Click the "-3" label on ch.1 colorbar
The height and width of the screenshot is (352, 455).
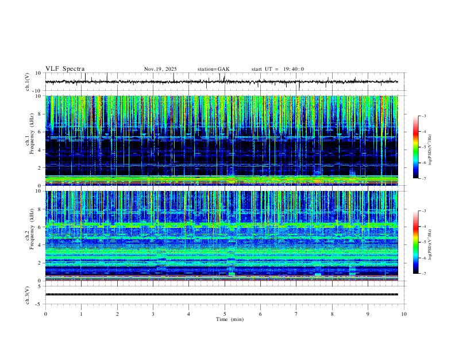[424, 116]
